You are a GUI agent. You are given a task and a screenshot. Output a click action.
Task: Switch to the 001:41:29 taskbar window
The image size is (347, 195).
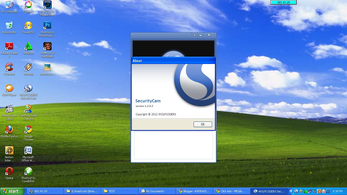point(45,191)
